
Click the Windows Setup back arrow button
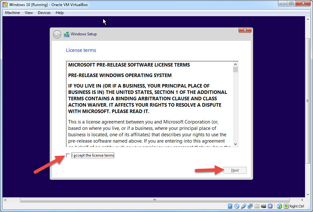click(57, 34)
